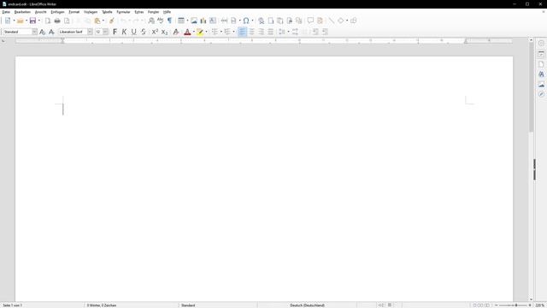Expand the Insert table dropdown arrow

(187, 21)
